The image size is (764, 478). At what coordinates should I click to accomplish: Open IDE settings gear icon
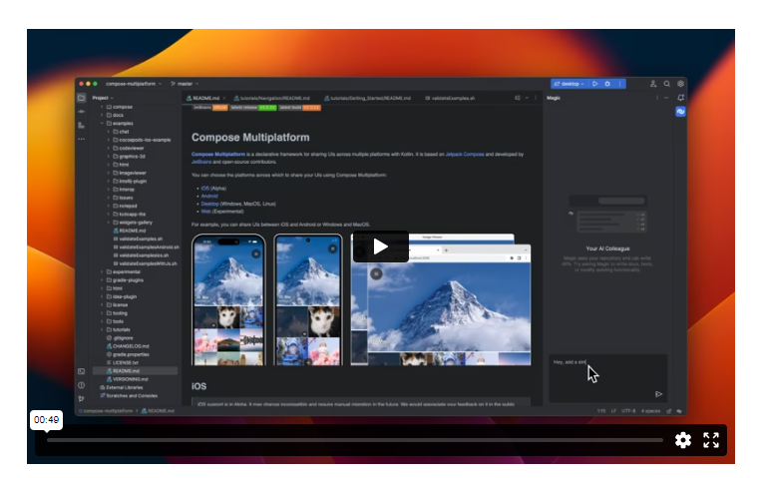click(x=680, y=84)
